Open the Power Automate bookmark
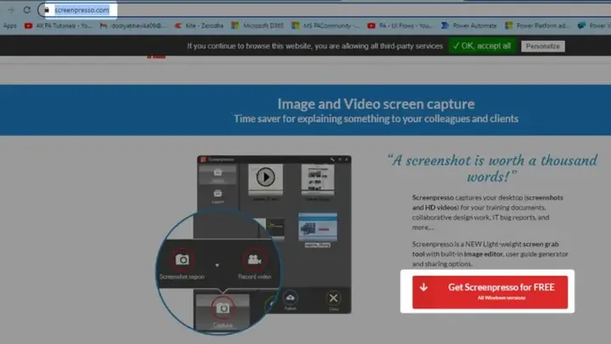This screenshot has height=344, width=611. point(469,25)
